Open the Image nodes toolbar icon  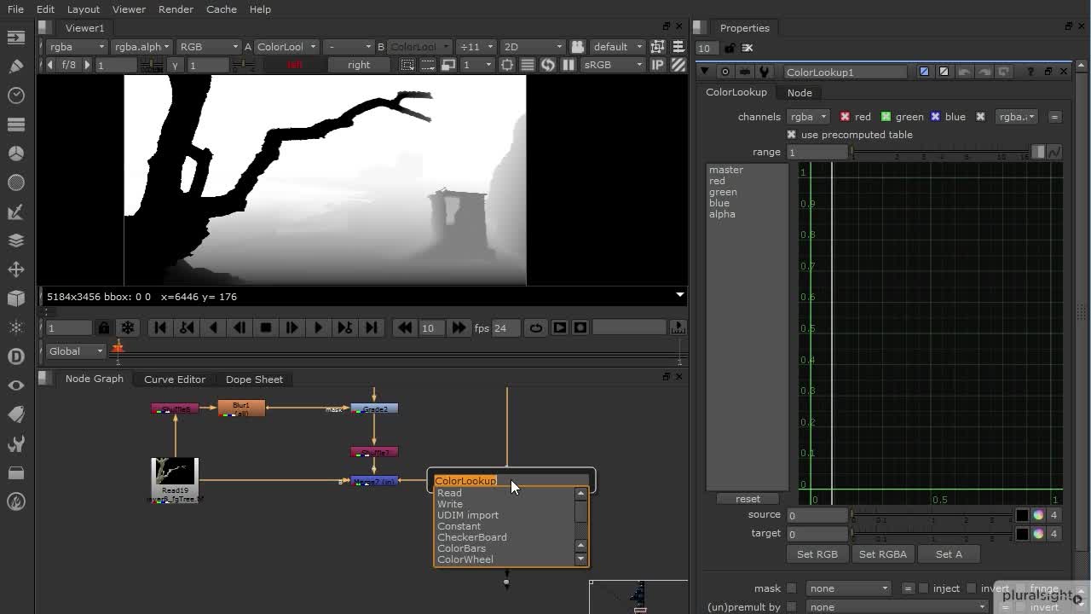point(16,38)
